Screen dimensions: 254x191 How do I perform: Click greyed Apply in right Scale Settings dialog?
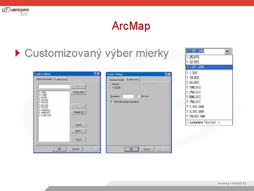coord(163,149)
